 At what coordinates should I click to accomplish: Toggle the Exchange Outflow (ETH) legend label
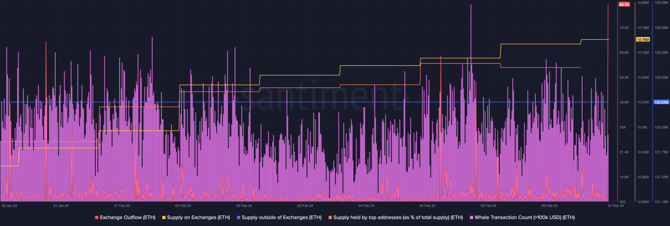[127, 217]
